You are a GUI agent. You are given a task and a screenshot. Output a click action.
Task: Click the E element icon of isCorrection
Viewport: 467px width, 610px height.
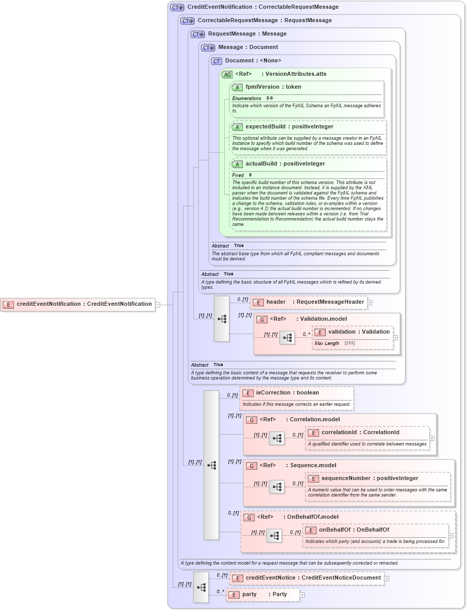[x=247, y=393]
